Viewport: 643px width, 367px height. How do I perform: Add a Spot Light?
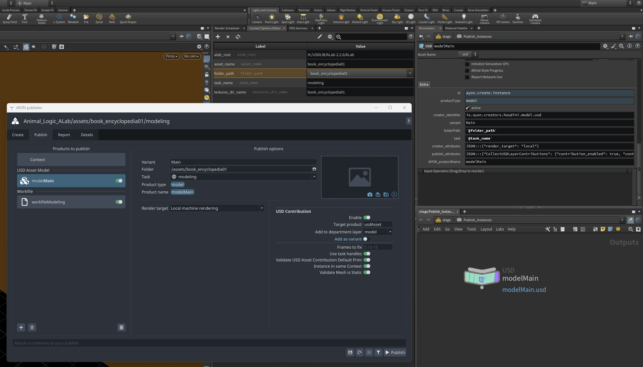click(288, 19)
